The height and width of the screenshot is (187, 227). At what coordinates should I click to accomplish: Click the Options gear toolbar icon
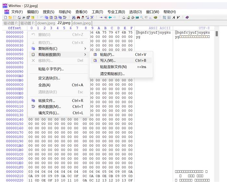click(155, 17)
